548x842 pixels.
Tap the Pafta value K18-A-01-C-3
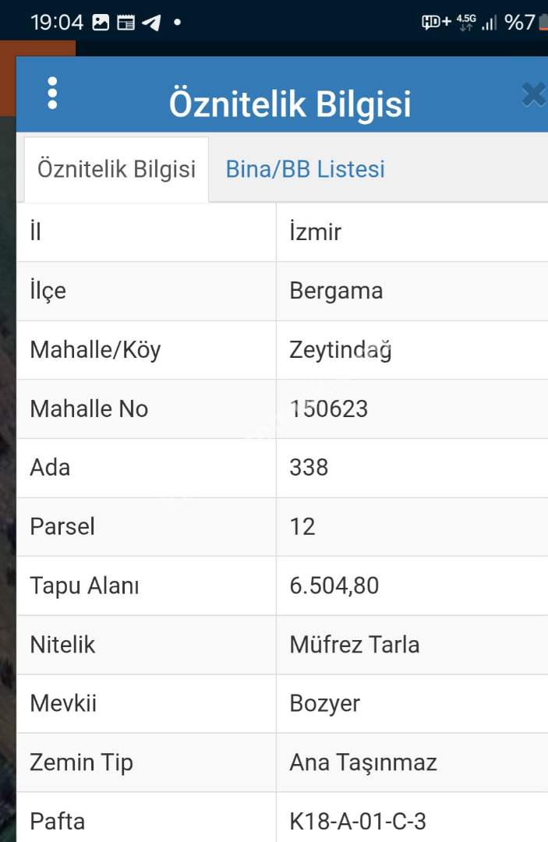[x=358, y=821]
